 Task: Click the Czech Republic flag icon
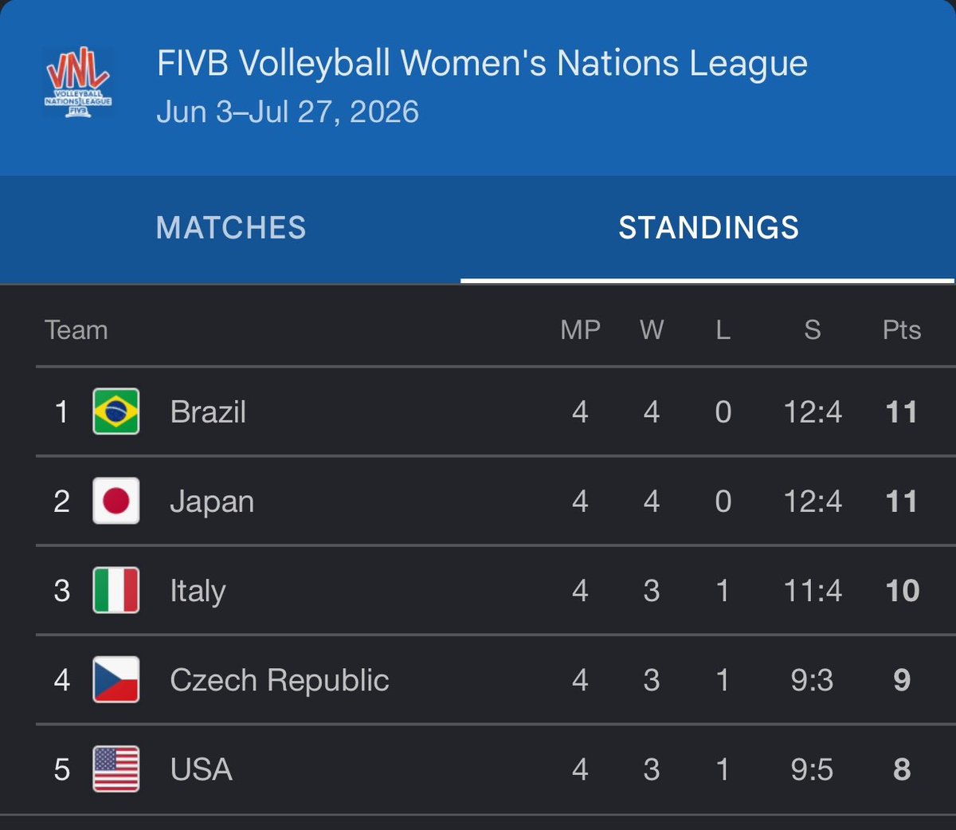116,679
